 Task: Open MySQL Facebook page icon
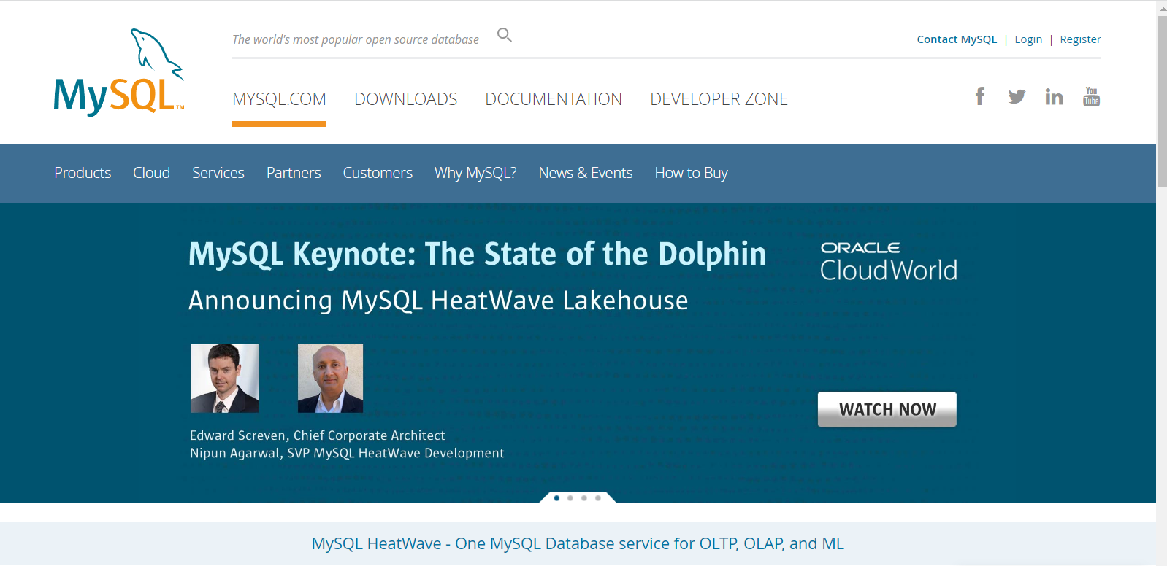point(980,96)
